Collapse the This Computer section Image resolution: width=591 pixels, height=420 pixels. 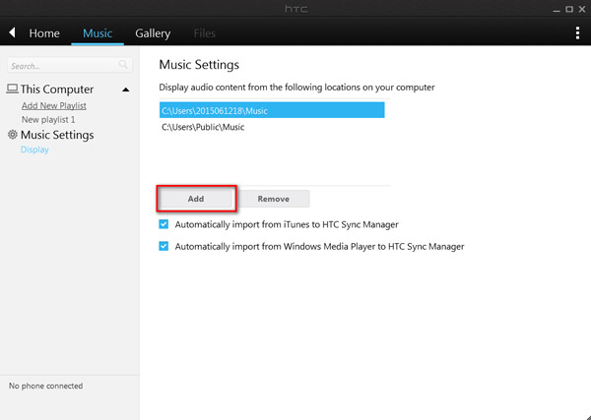point(126,90)
